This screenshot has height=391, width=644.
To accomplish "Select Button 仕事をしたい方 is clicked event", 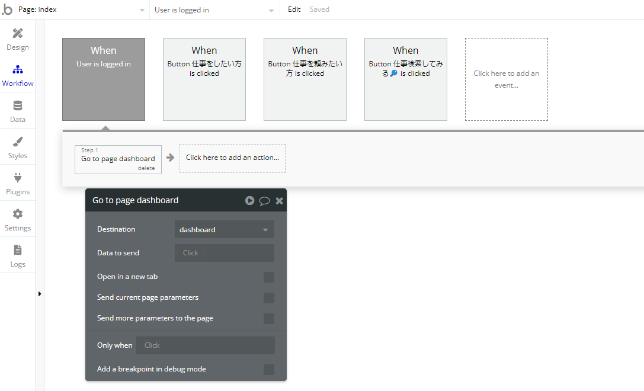I will [x=204, y=79].
